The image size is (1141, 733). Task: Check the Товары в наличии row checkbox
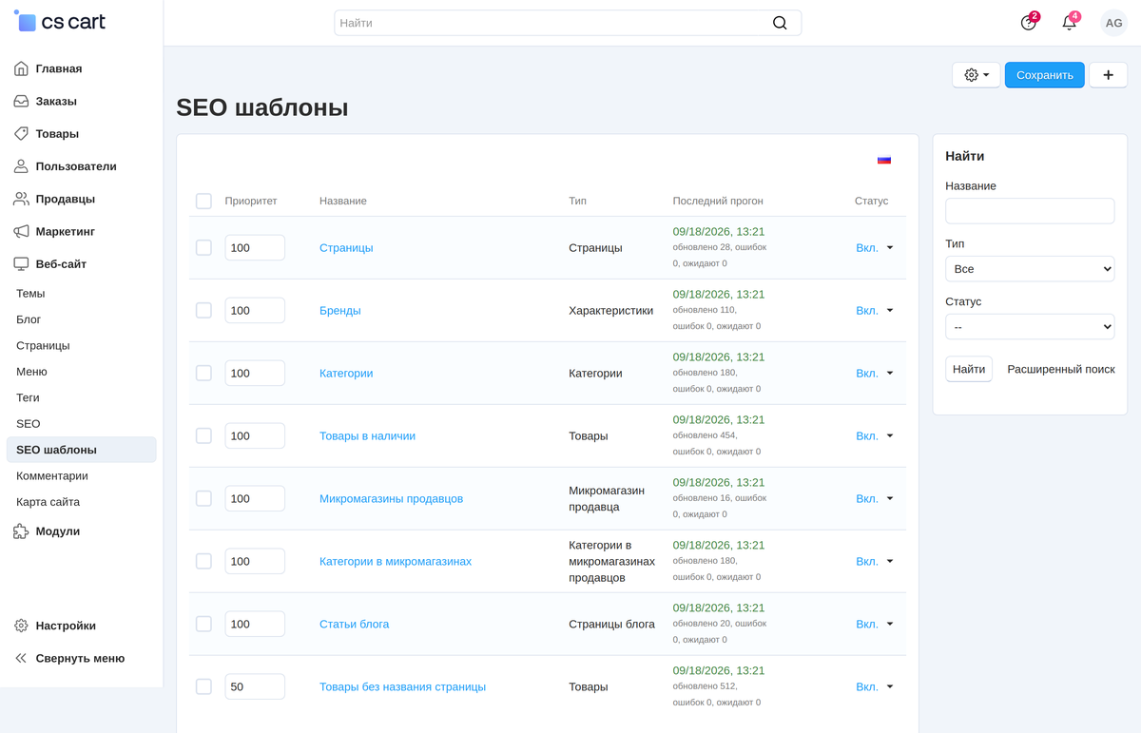pyautogui.click(x=203, y=435)
